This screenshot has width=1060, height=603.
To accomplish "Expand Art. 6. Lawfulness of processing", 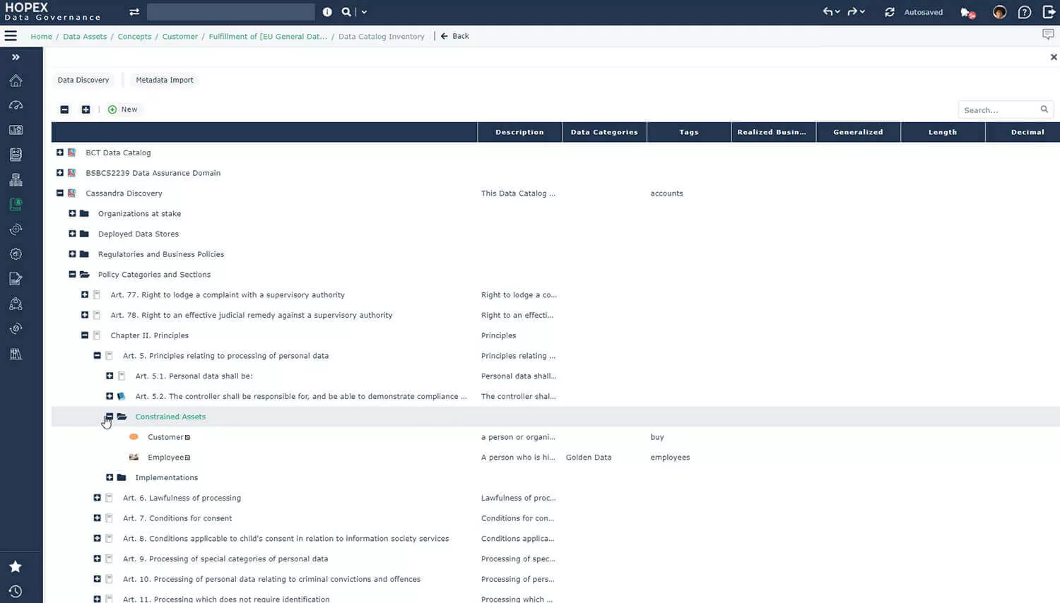I will click(98, 498).
